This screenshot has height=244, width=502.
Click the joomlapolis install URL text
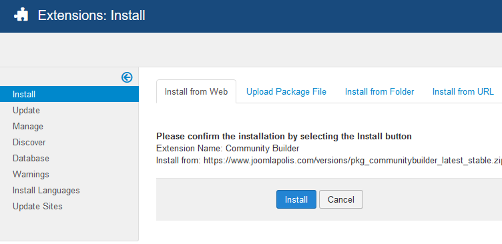coord(352,160)
